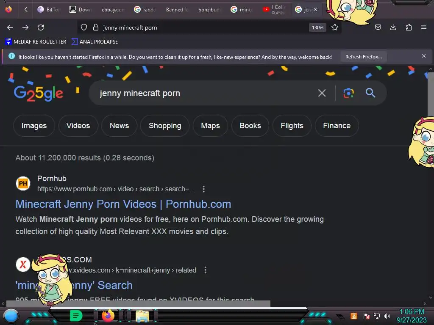Clear the Google search query with X

point(322,93)
